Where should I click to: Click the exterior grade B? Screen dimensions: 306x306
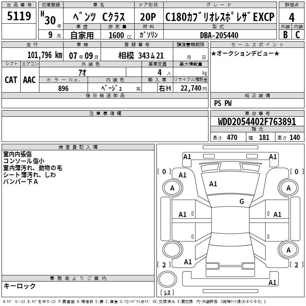(x=285, y=34)
